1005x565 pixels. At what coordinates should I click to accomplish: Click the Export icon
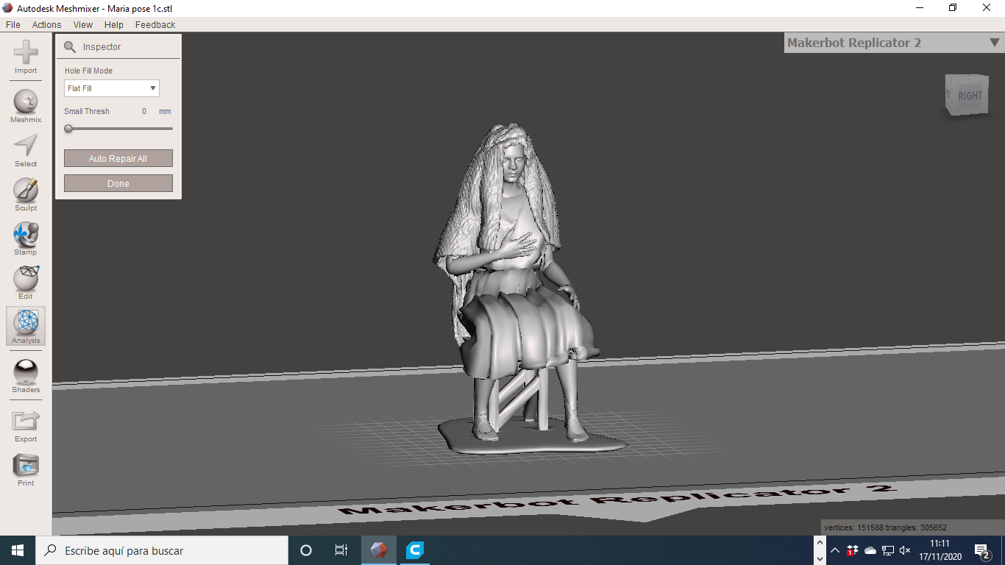pos(25,419)
